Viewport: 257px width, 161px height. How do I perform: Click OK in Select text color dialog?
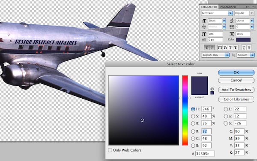pos(236,73)
